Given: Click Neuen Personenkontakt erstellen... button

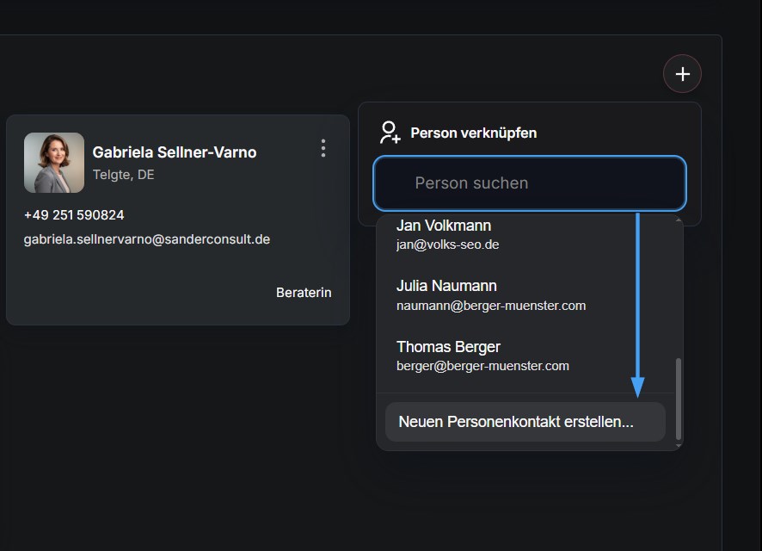Looking at the screenshot, I should 525,422.
